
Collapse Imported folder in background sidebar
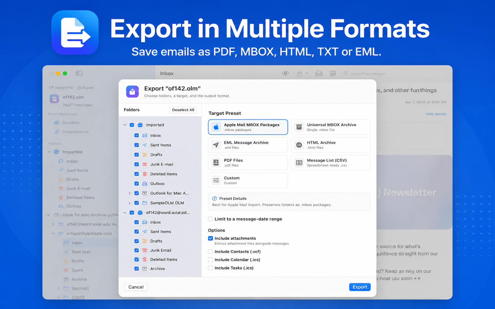[49, 152]
